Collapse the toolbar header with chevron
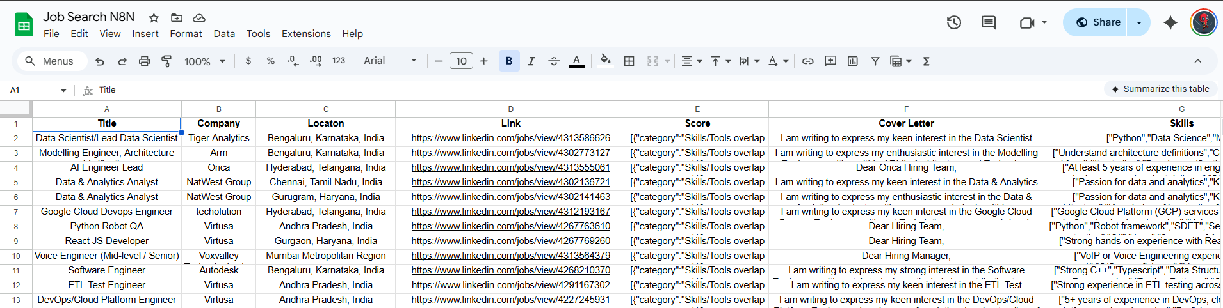 tap(1198, 61)
